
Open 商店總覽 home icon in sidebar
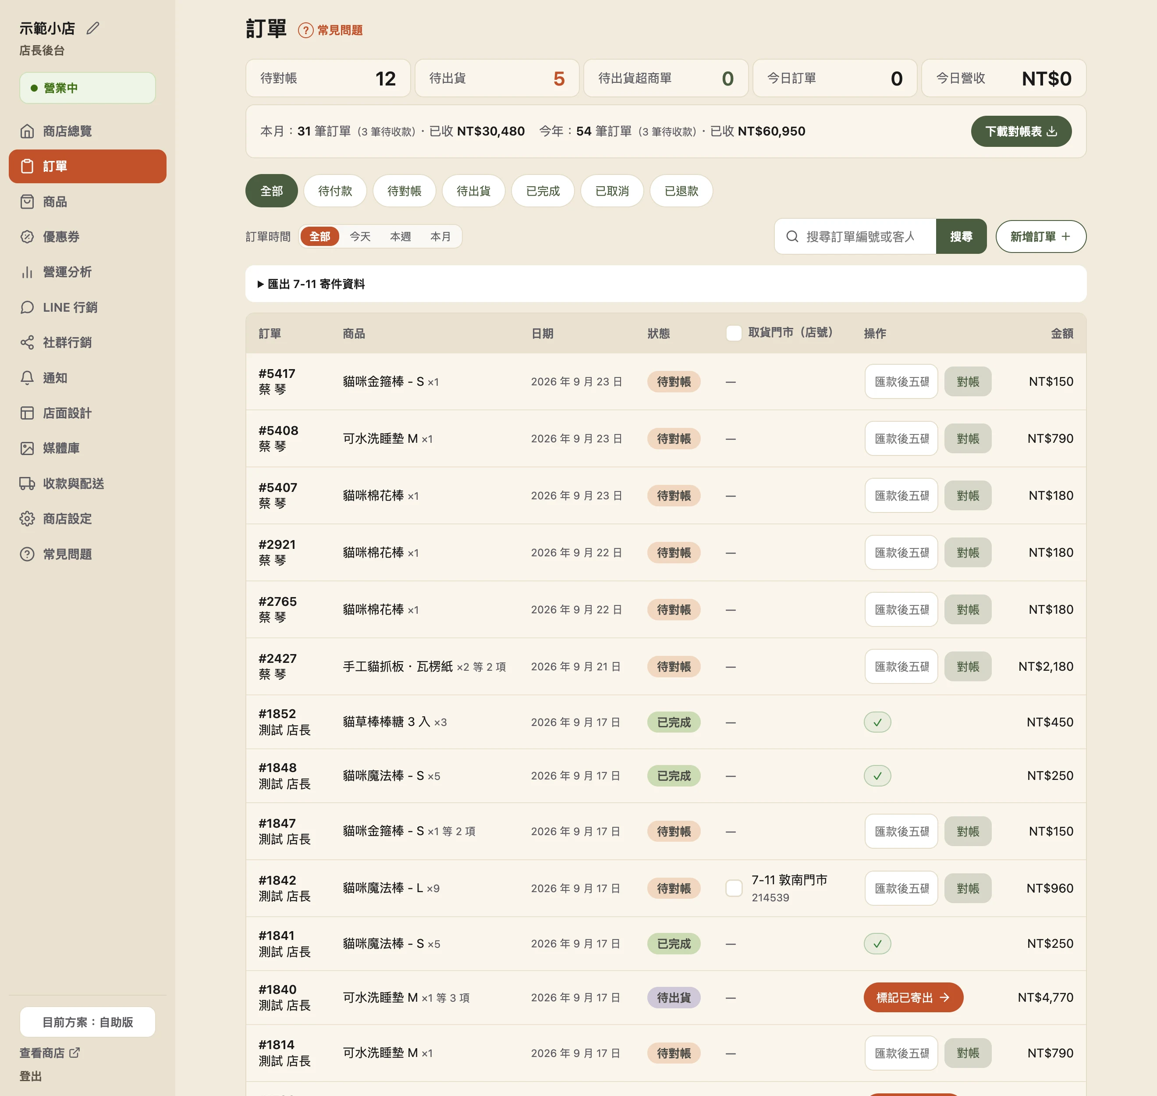tap(27, 131)
